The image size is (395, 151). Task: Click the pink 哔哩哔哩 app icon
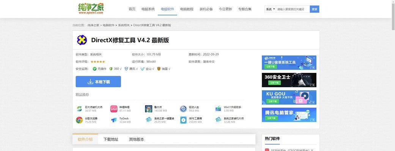114,109
